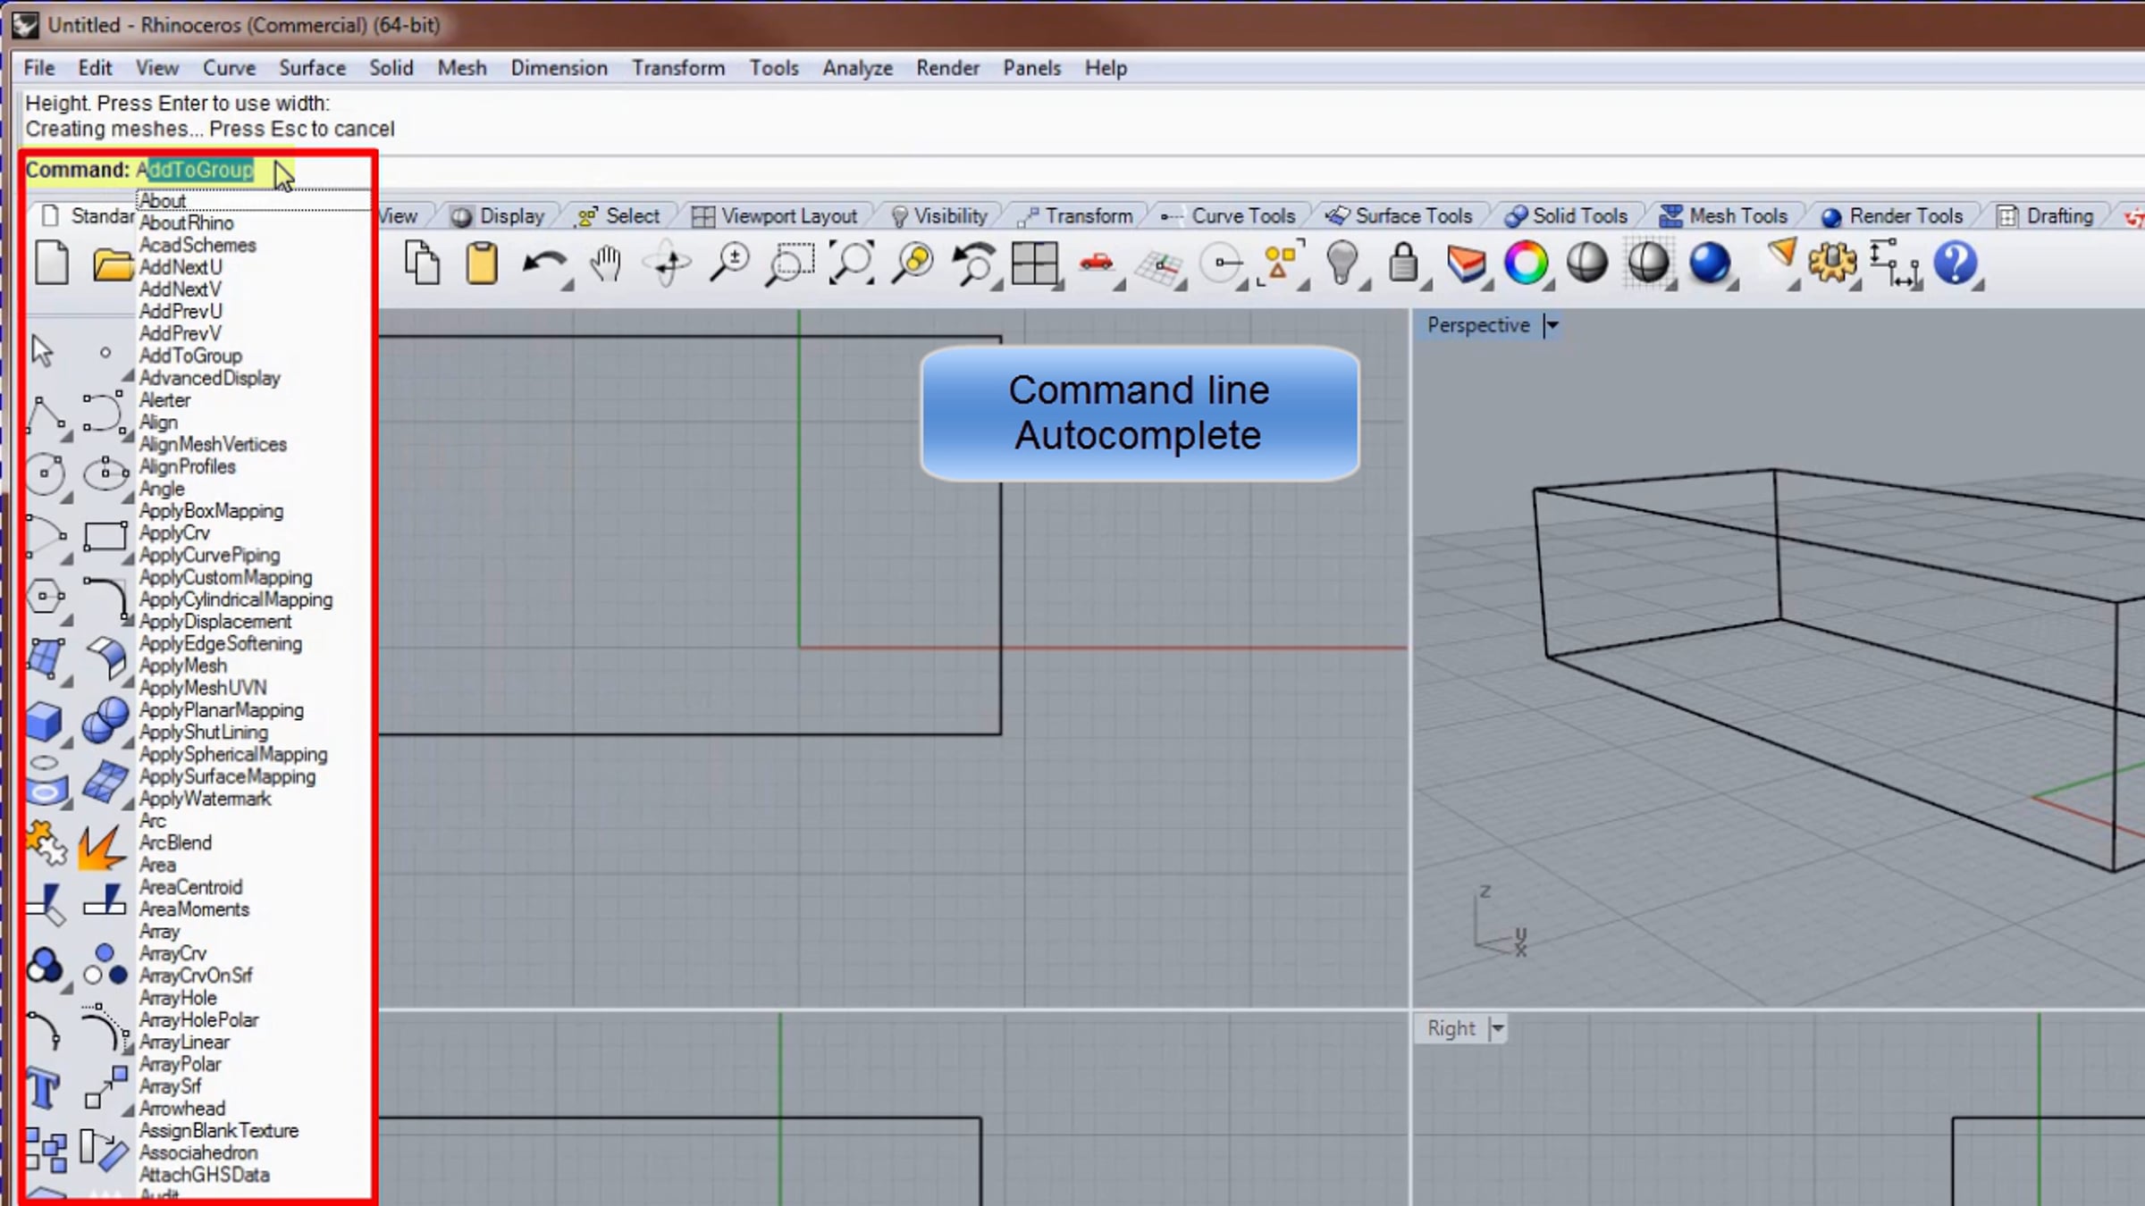The image size is (2145, 1206).
Task: Open the Panels menu
Action: pyautogui.click(x=1031, y=68)
